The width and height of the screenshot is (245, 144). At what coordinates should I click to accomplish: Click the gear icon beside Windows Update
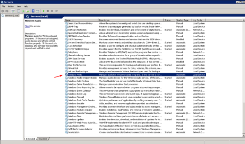66,120
